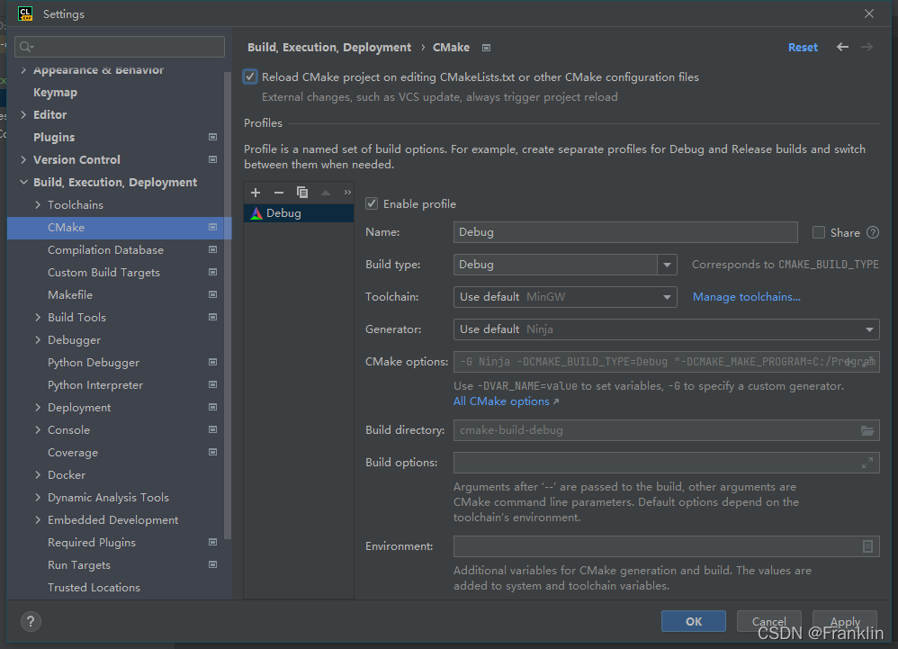Click the project icon on Python Debugger row
898x649 pixels.
[212, 362]
